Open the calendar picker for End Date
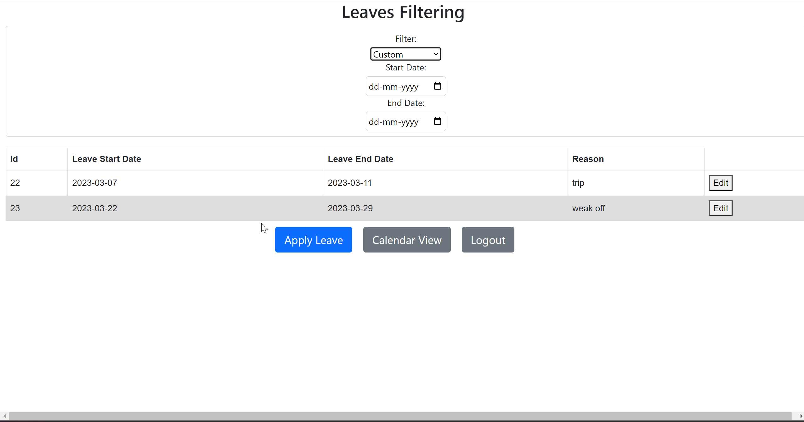Screen dimensions: 804x422 tap(438, 121)
